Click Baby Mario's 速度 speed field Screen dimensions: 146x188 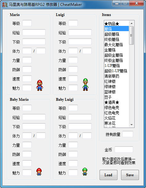tap(27, 163)
